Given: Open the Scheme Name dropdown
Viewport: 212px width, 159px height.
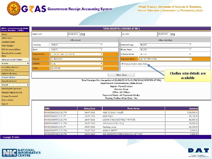Looking at the screenshot, I should 165,54.
